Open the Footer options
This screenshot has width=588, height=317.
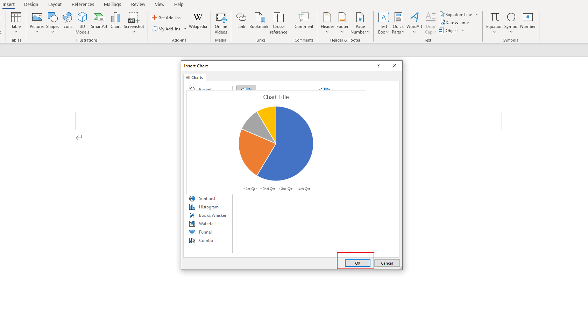pos(342,23)
